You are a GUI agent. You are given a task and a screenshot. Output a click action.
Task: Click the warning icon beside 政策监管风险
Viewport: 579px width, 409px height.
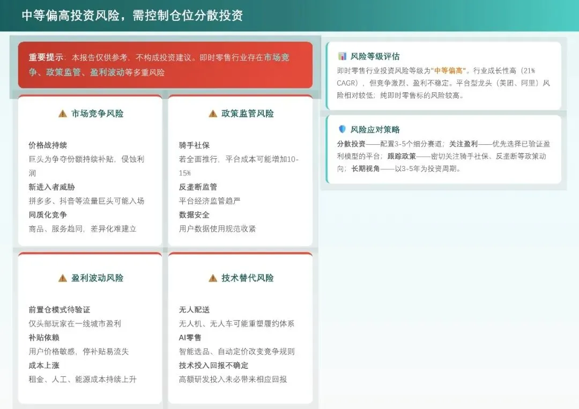pyautogui.click(x=213, y=114)
